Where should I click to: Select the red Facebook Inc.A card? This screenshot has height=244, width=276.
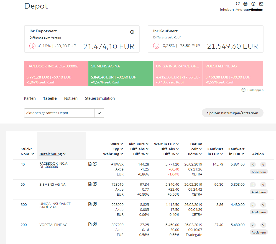(x=56, y=74)
